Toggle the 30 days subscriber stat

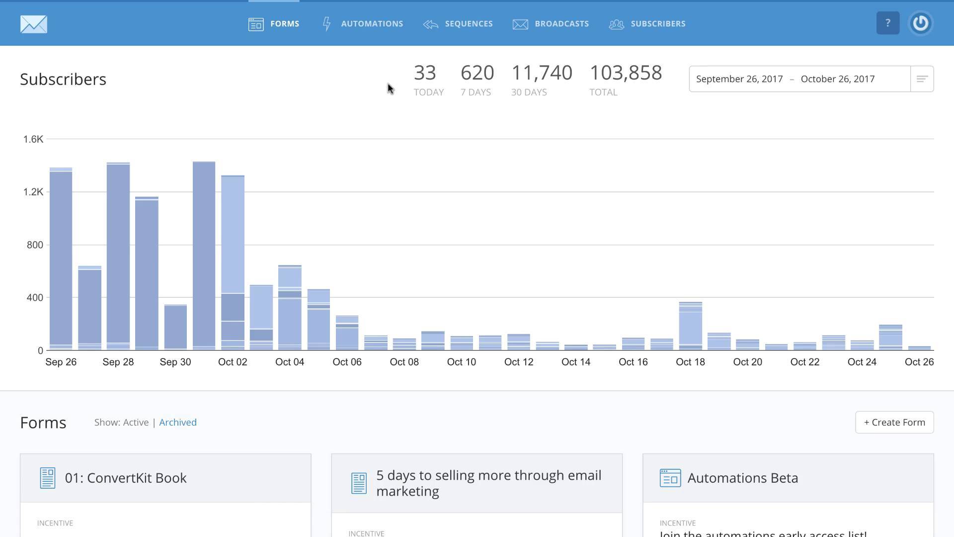point(529,80)
